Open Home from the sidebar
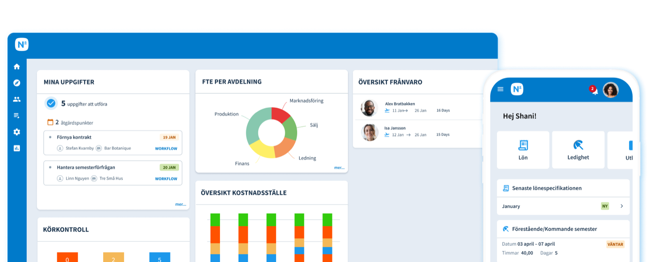The height and width of the screenshot is (262, 651). point(17,66)
